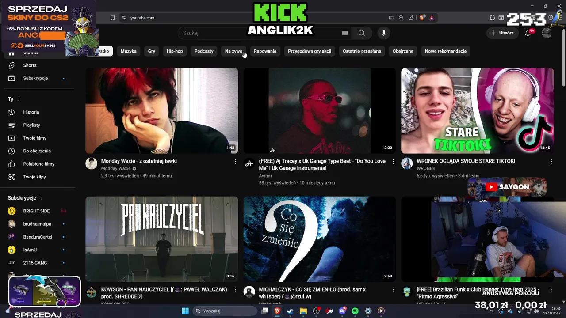Play the Stare TikToki thumbnail video
The height and width of the screenshot is (318, 566).
coord(477,111)
